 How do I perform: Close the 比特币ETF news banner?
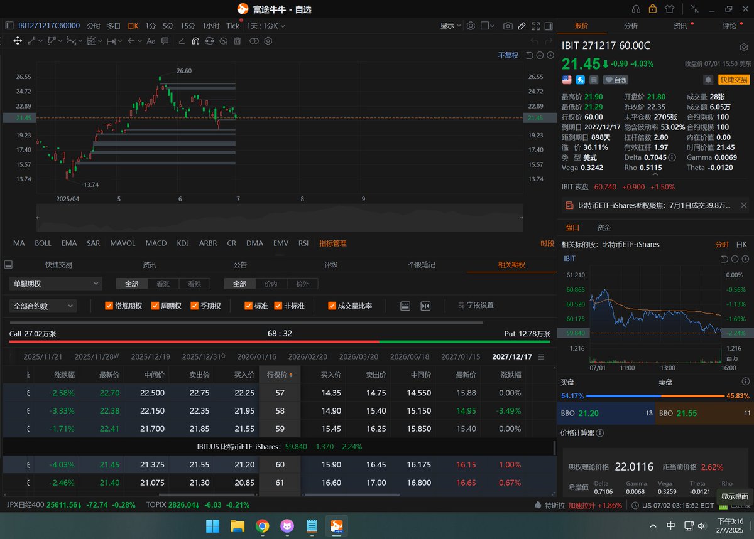click(744, 205)
